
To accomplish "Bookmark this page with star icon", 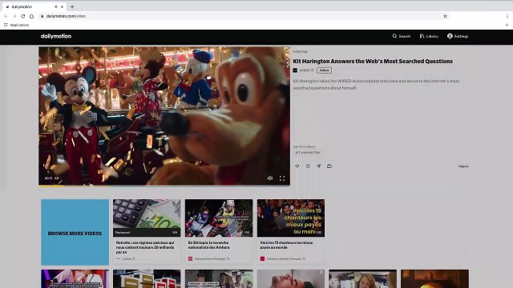I will pyautogui.click(x=445, y=16).
